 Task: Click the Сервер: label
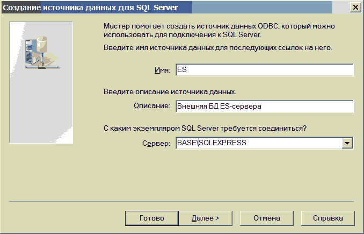point(157,143)
